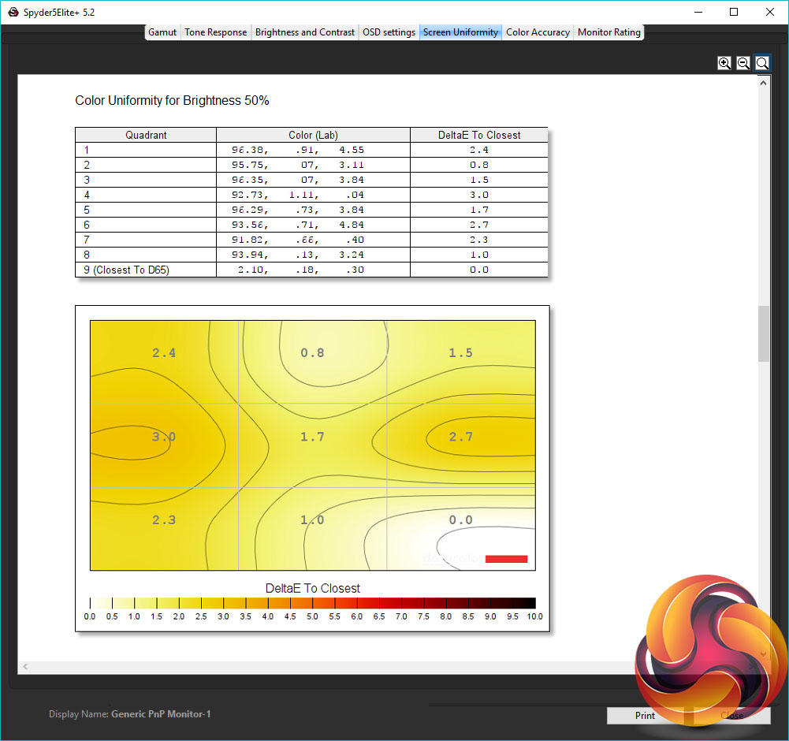Click the vertical scrollbar up arrow

[x=763, y=83]
